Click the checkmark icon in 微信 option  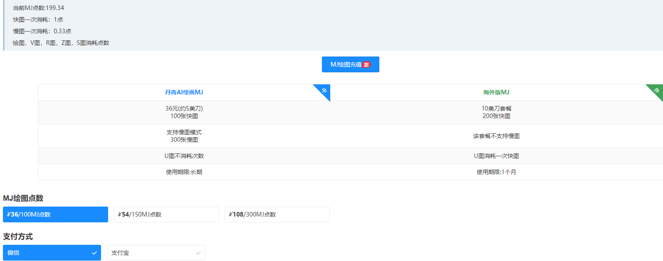pyautogui.click(x=94, y=253)
